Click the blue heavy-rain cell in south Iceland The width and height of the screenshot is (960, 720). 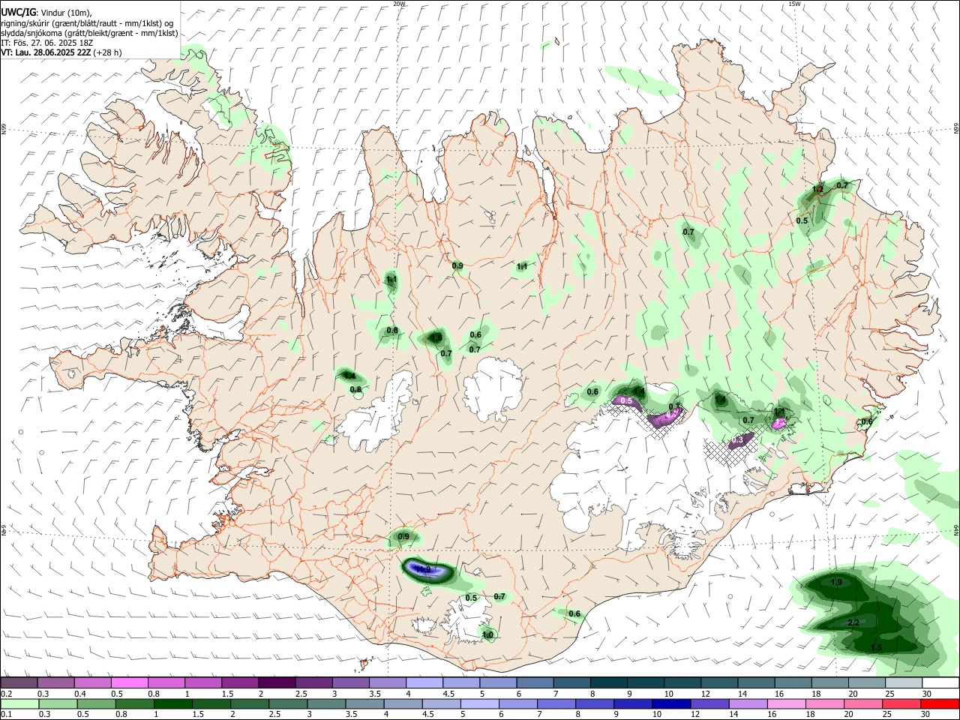point(427,570)
